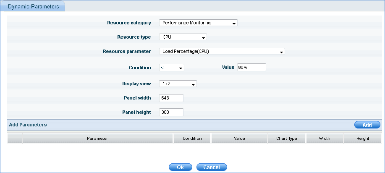This screenshot has height=173, width=385.
Task: Focus the Panel height input field
Action: [x=171, y=113]
